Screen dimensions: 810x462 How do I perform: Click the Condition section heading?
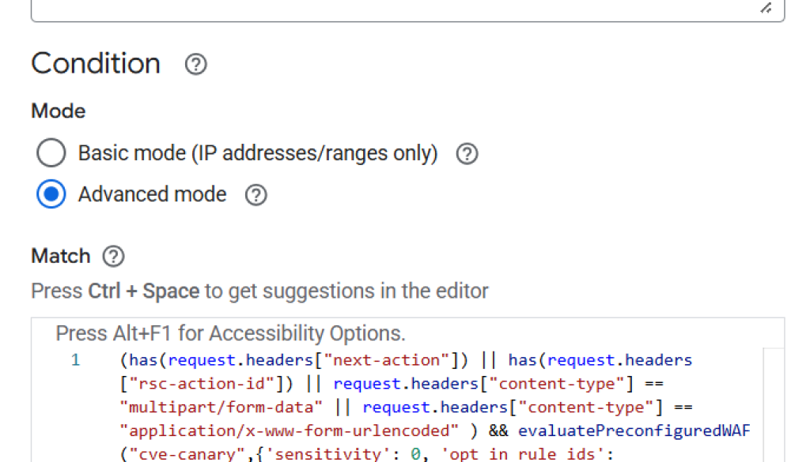[95, 63]
